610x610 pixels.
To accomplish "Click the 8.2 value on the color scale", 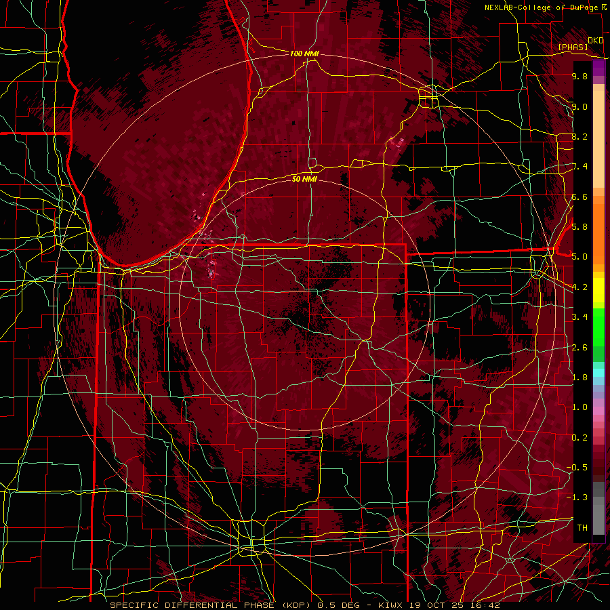I will 579,136.
